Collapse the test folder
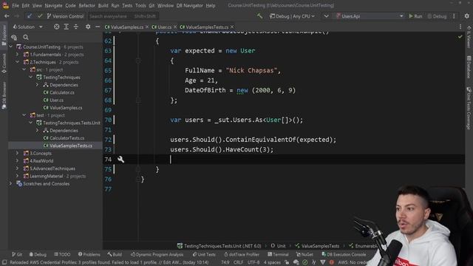473x266 pixels. pyautogui.click(x=24, y=115)
